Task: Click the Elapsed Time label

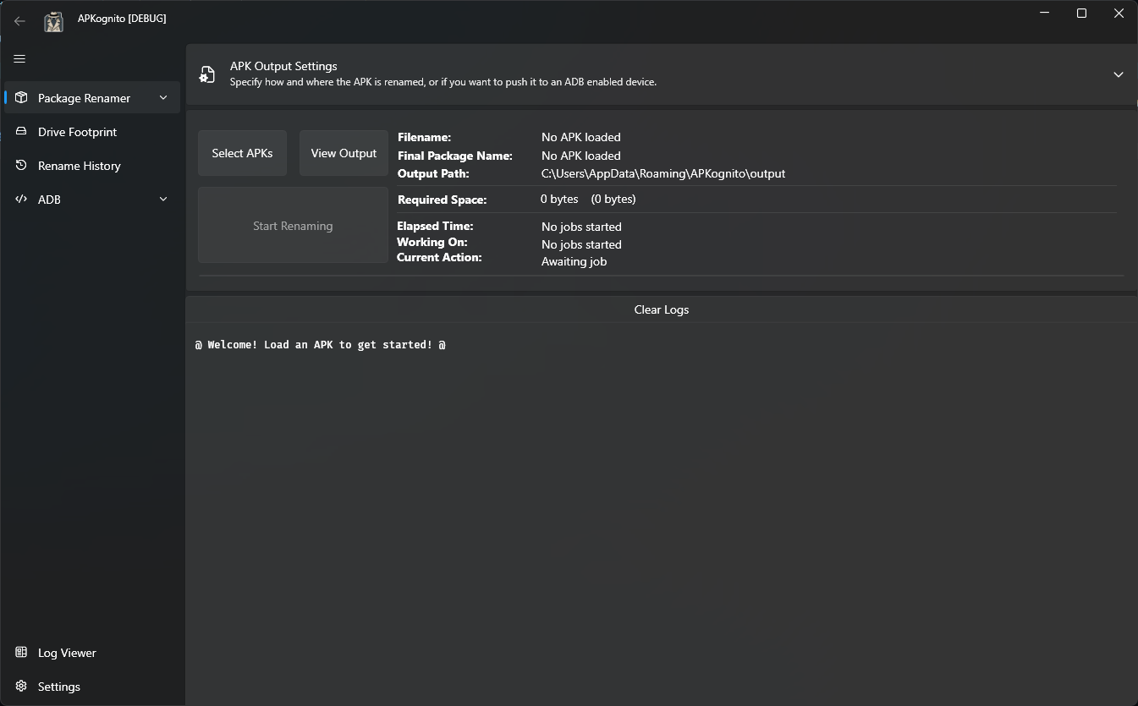Action: (435, 226)
